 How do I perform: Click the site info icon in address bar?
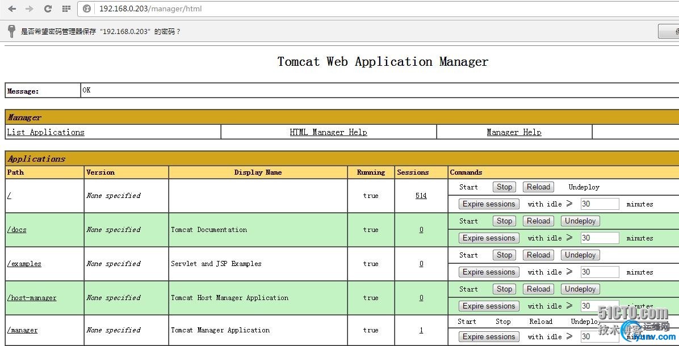point(87,9)
